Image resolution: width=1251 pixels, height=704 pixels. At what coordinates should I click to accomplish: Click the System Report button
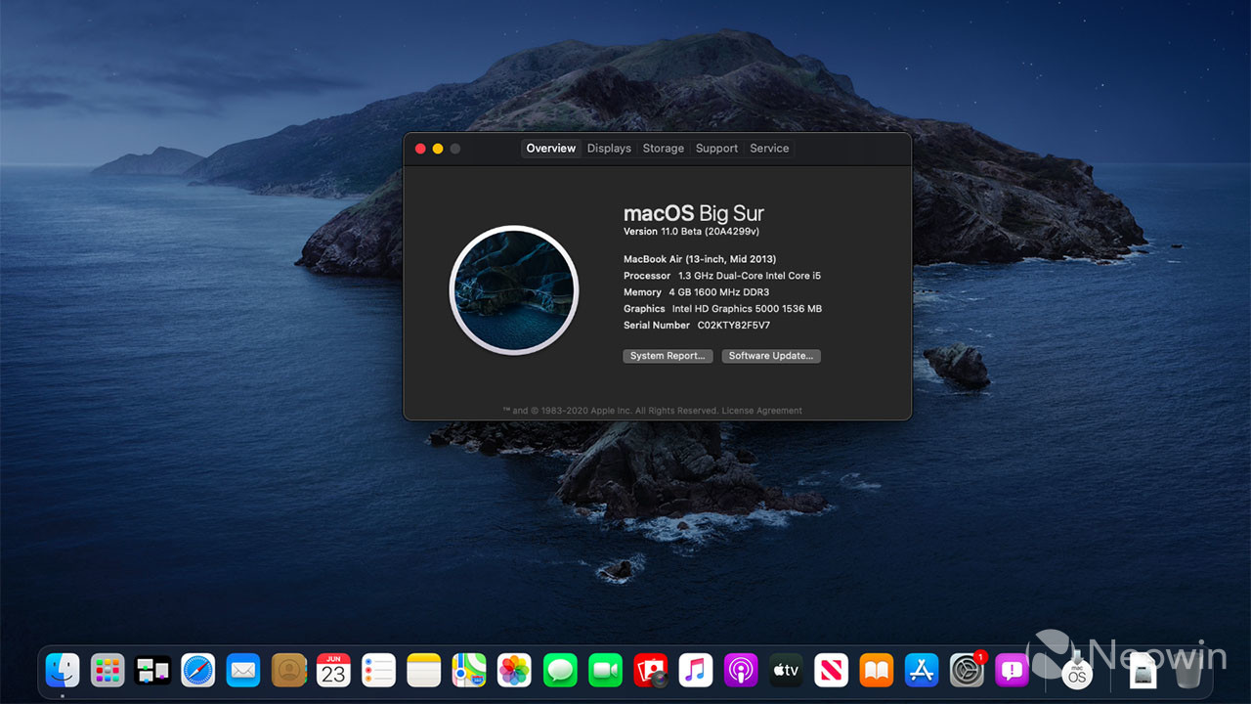click(x=668, y=356)
